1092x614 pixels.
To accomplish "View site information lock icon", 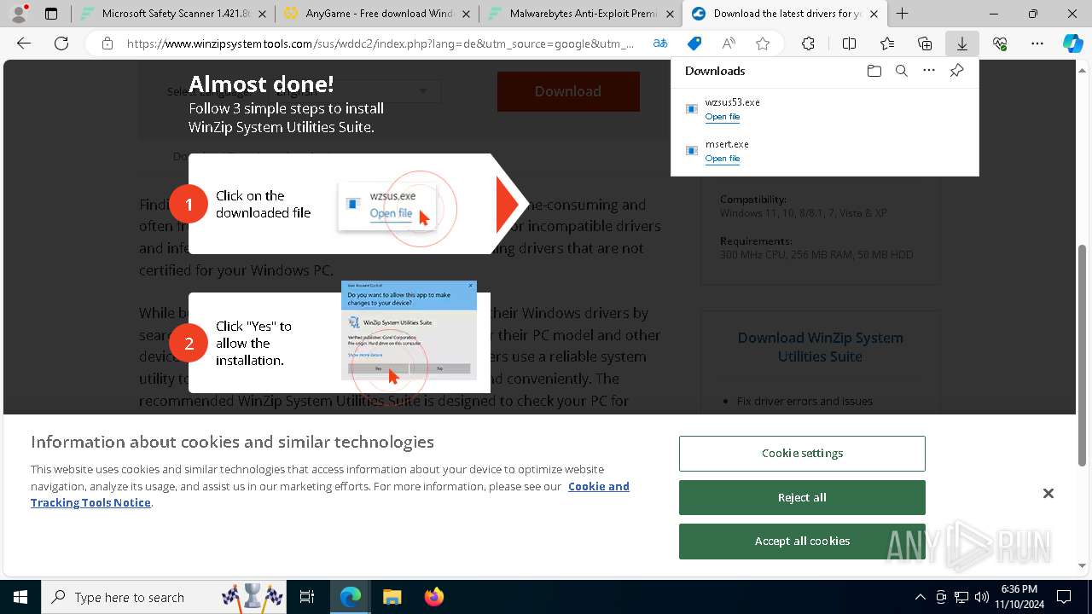I will (107, 43).
